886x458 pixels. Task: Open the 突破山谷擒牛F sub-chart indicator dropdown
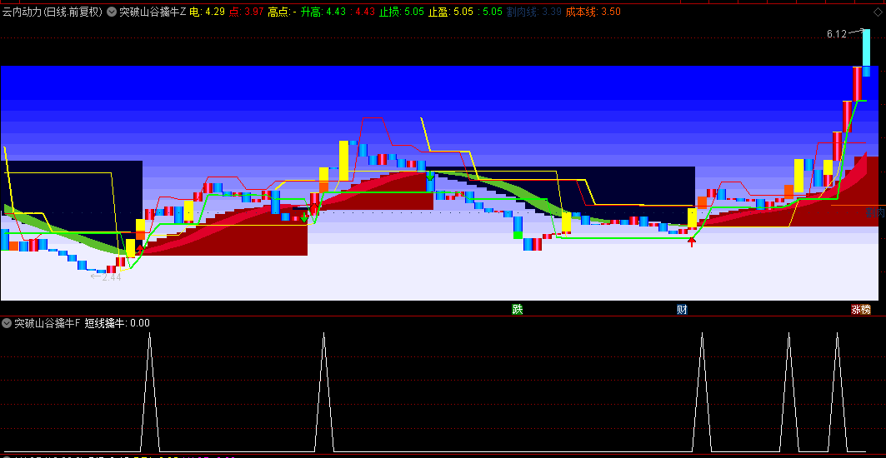tap(7, 323)
